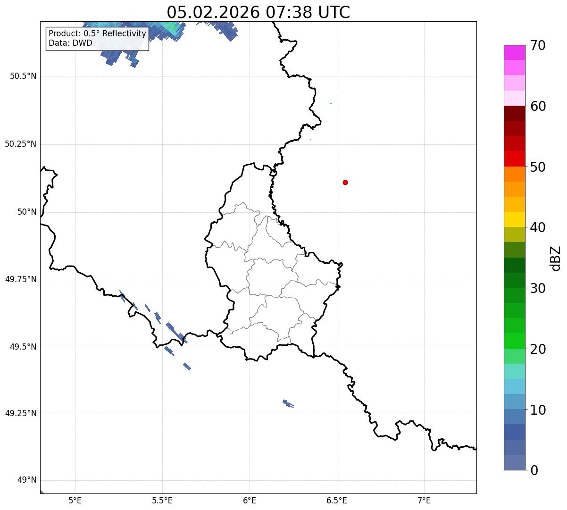Viewport: 567px width, 510px height.
Task: Click the latitude label 49.25°N
Action: (x=20, y=413)
